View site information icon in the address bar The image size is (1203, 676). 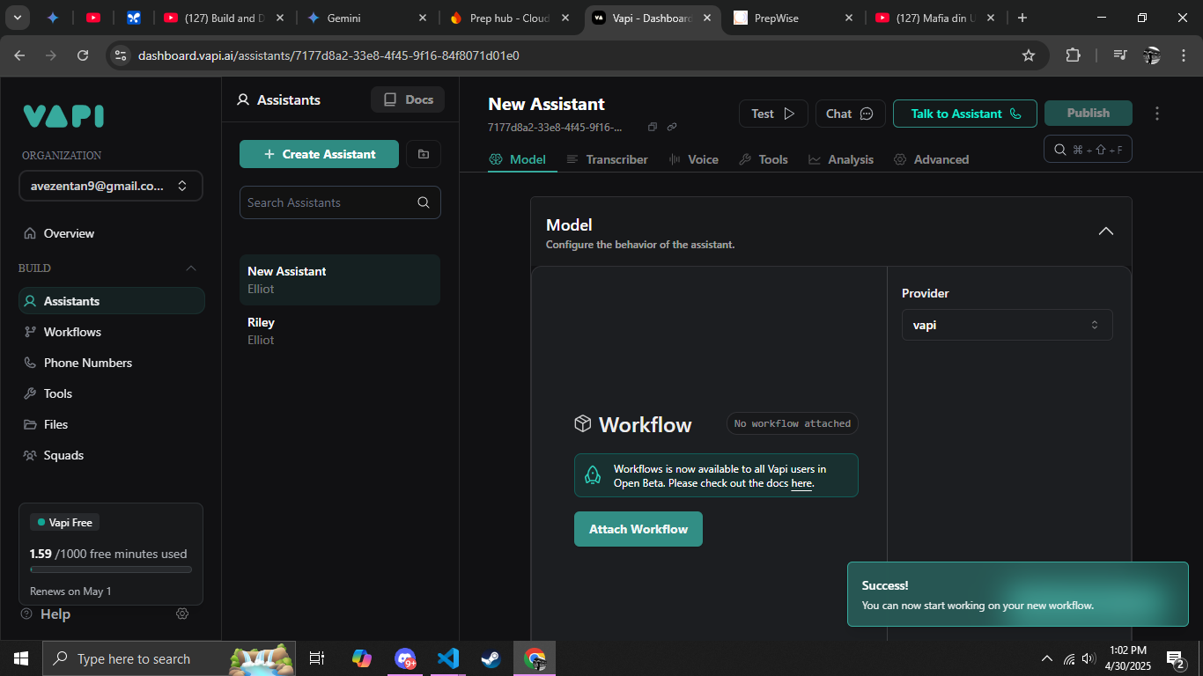point(122,55)
